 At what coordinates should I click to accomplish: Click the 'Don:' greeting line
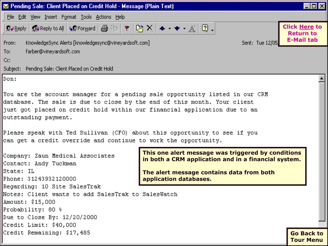[10, 79]
